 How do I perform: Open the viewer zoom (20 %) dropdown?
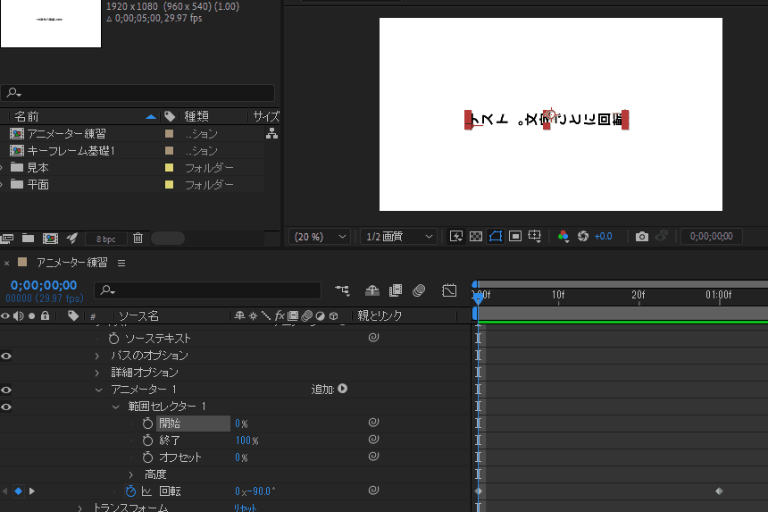click(320, 237)
